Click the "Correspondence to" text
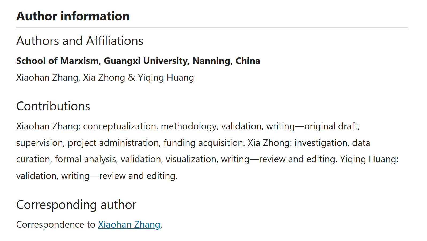Viewport: 427px width, 241px height. [56, 224]
